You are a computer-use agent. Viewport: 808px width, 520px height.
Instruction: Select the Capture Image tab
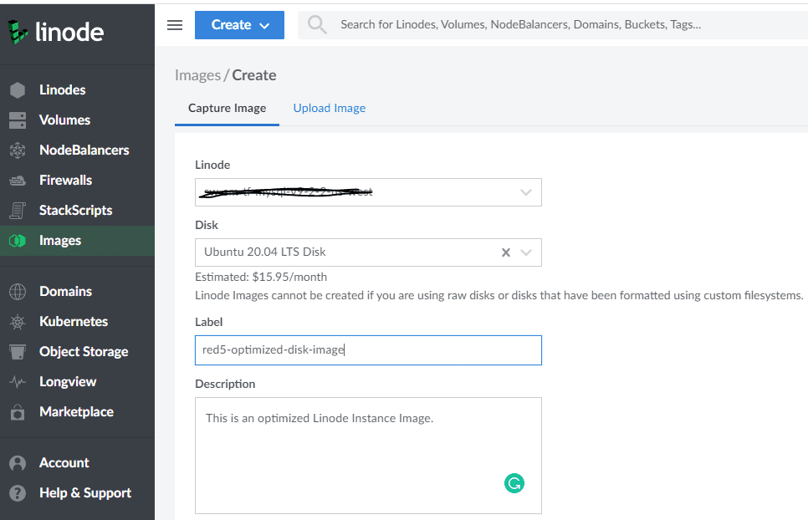pyautogui.click(x=227, y=108)
